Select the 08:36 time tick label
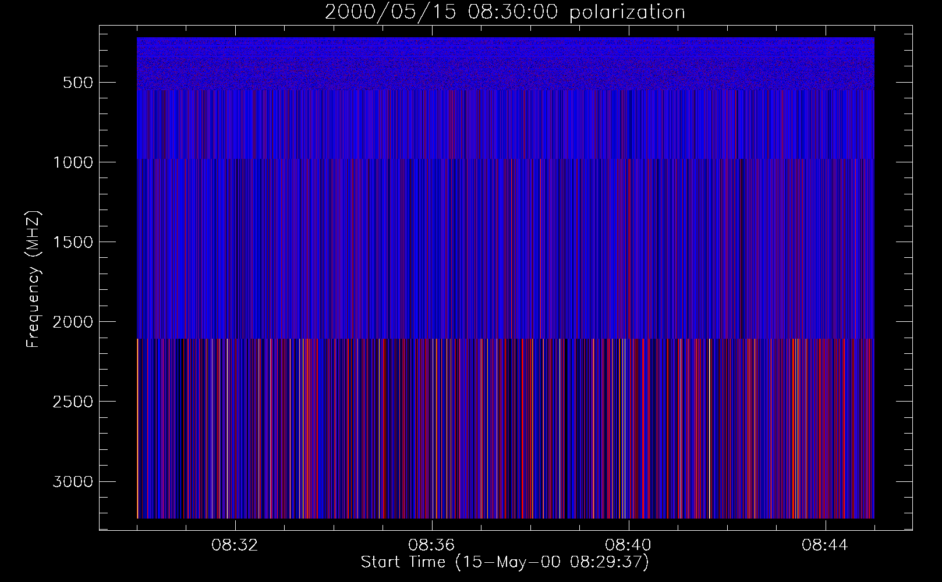Screen dimensions: 942x582 coord(431,545)
